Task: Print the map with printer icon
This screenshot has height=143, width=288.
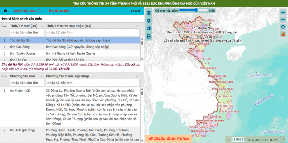Action: click(x=149, y=36)
